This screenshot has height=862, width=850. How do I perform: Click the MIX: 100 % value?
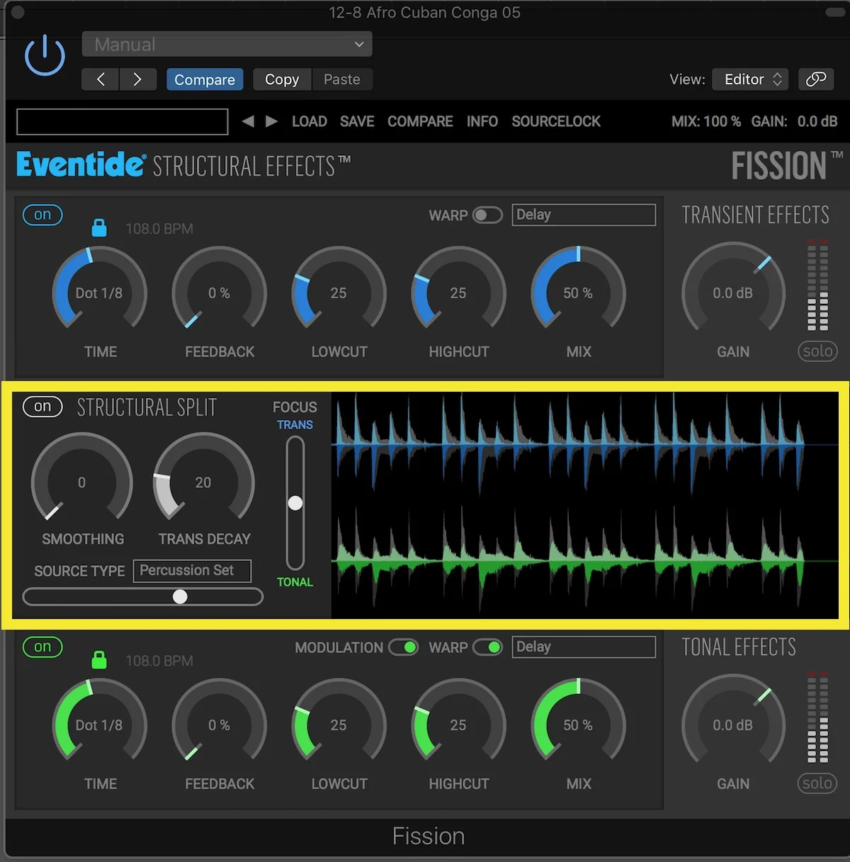click(706, 121)
